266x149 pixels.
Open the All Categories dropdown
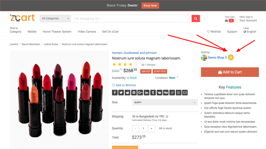pos(55,18)
